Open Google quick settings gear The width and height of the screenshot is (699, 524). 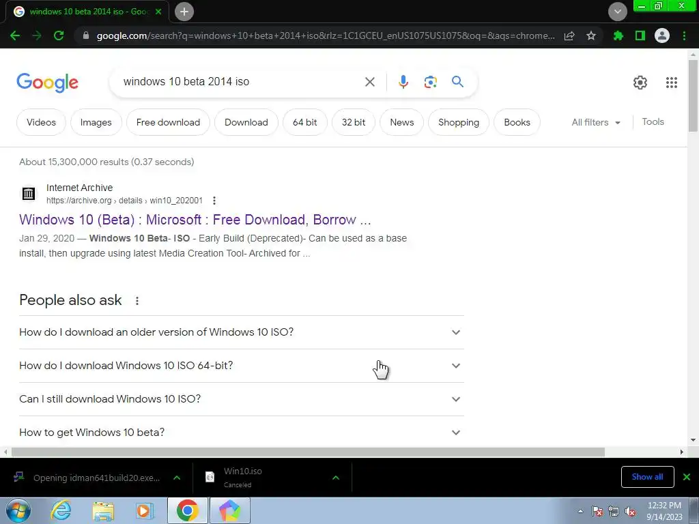tap(640, 83)
